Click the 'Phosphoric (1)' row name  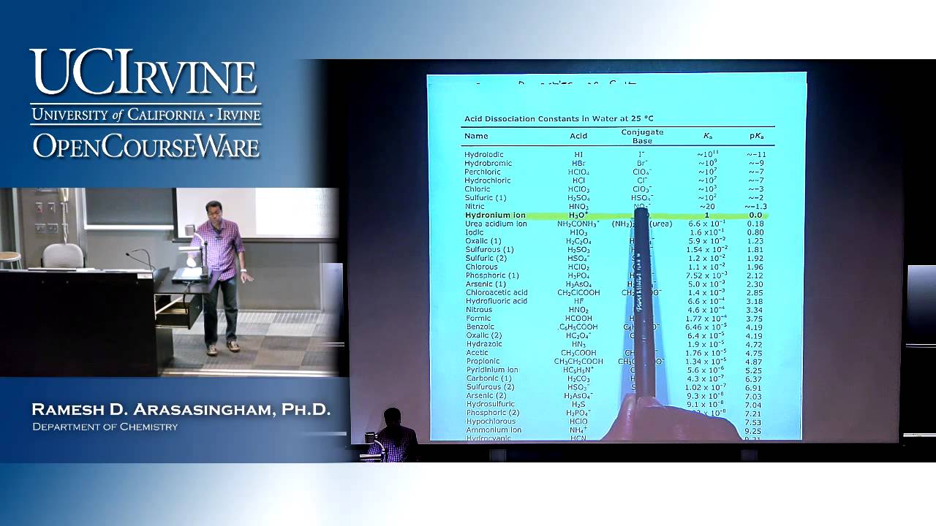[x=492, y=275]
